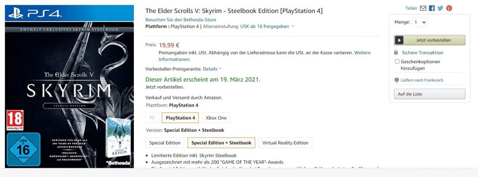This screenshot has width=478, height=177.
Task: Share on Pinterest icon
Action: coord(449,8)
